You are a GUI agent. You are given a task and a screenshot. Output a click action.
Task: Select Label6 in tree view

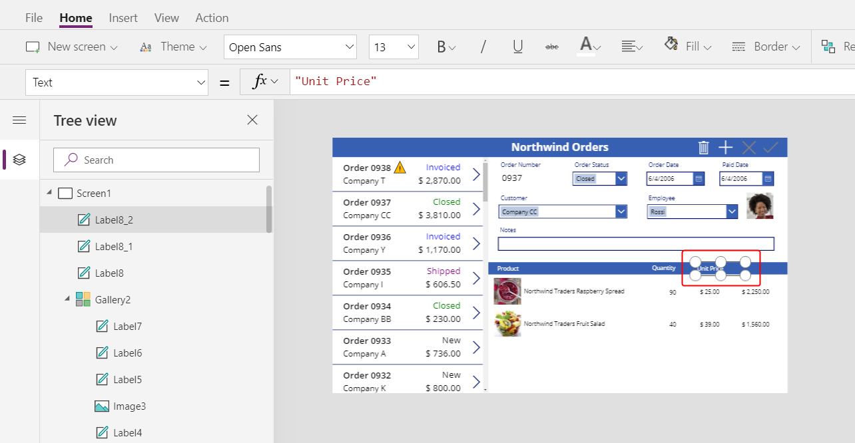(127, 353)
